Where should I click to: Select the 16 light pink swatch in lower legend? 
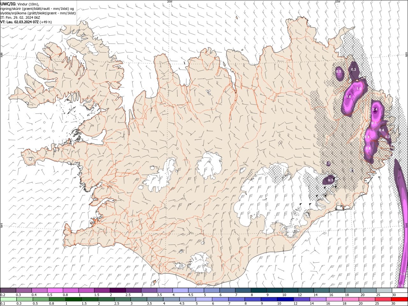coord(334,299)
